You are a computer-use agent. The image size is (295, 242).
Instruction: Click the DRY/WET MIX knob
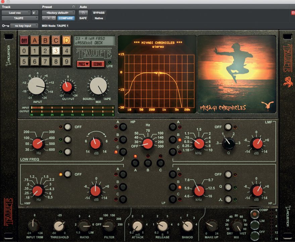237,226
